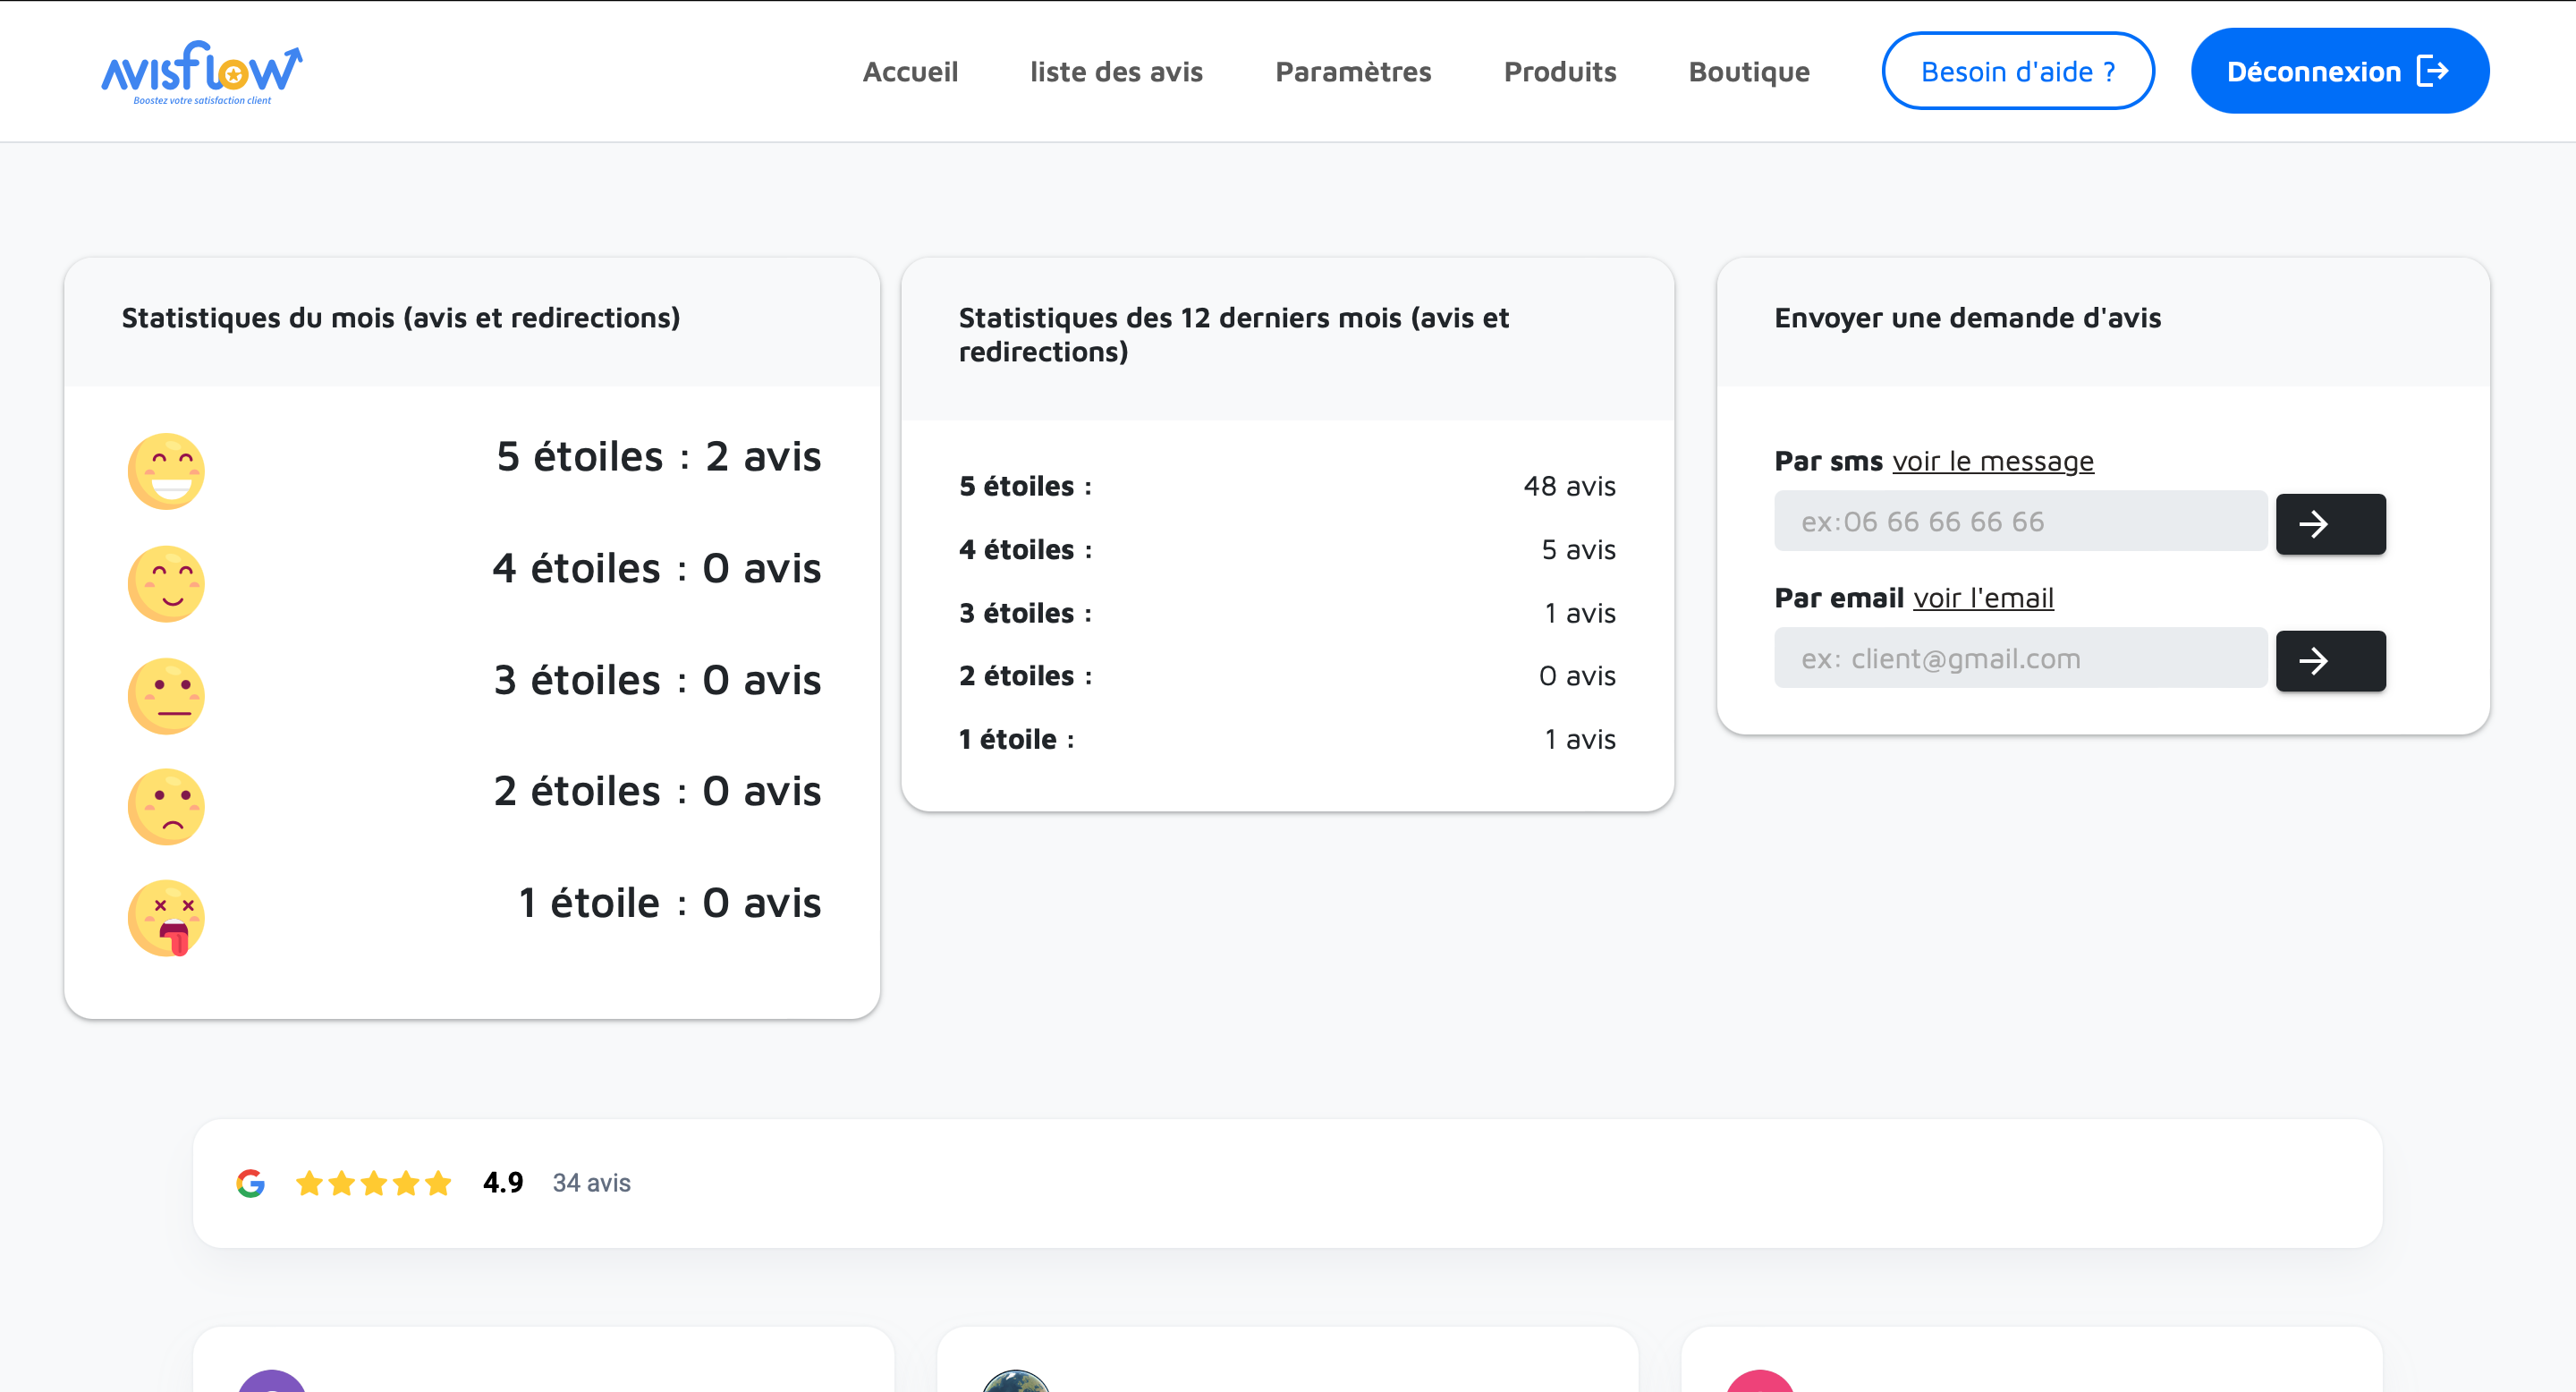Focus the SMS phone number field
The image size is (2576, 1392).
click(2020, 521)
